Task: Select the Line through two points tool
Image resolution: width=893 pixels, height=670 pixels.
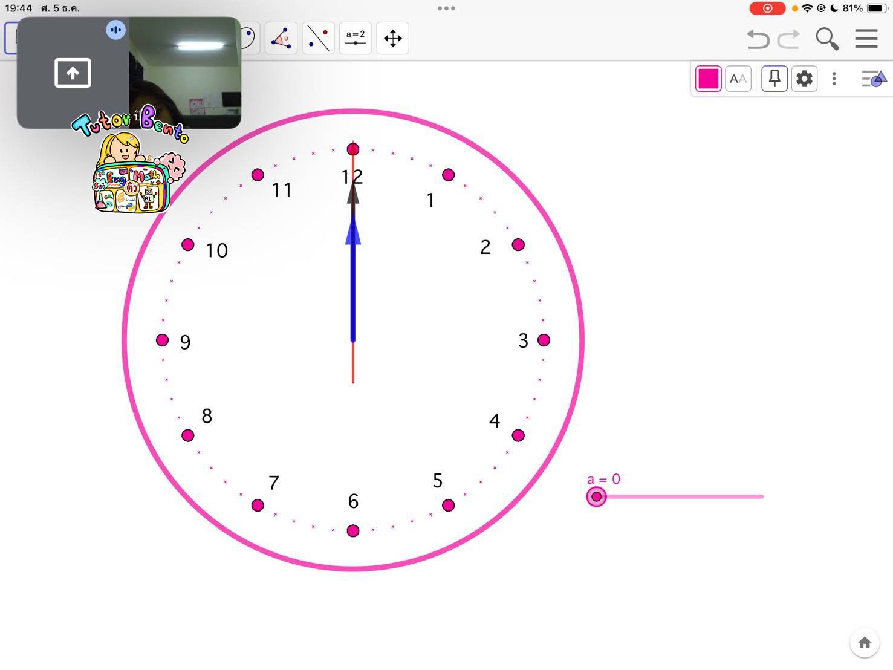Action: click(x=317, y=37)
